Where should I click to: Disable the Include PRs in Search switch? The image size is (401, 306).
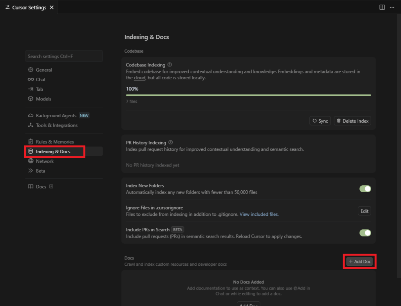point(365,233)
